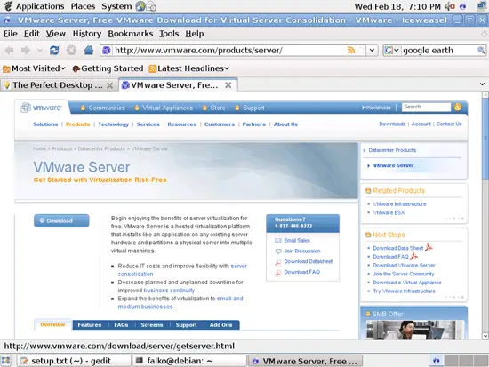This screenshot has height=367, width=489.
Task: Click the volume icon in top panel
Action: click(x=449, y=6)
